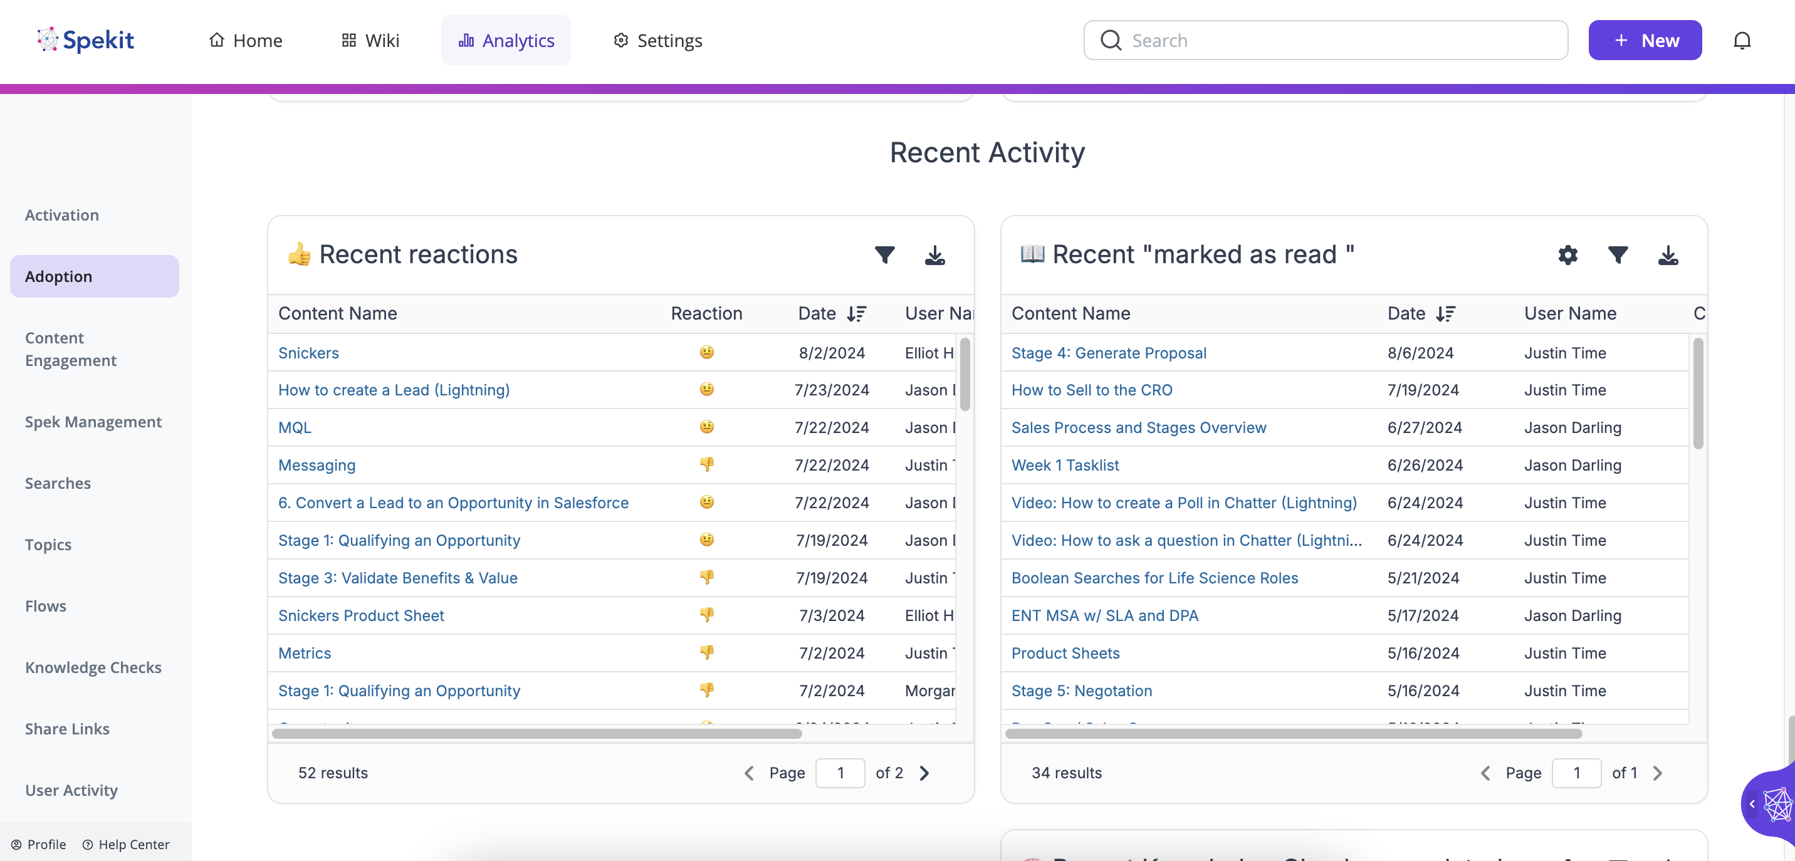Open Video: How to create a Poll in Chatter
1795x861 pixels.
pos(1184,503)
